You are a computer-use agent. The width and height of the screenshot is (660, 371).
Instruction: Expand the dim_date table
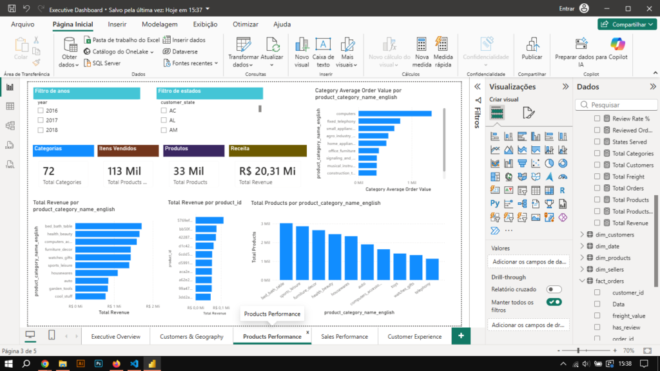pos(583,246)
